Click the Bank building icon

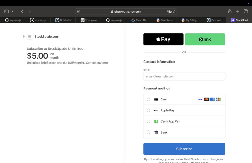click(156, 132)
